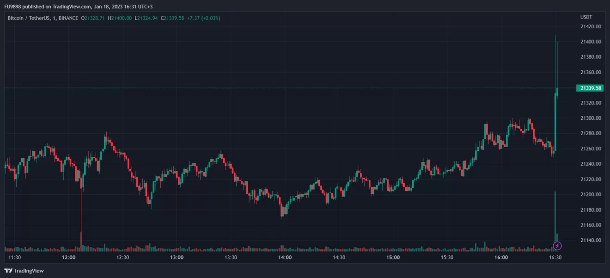Click the long red wick just after 12:00

81,213
